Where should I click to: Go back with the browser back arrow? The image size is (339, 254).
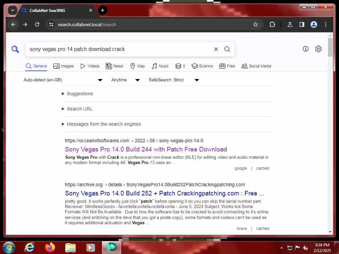[x=13, y=24]
